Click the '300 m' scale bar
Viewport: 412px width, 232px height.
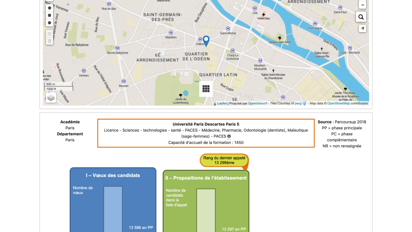point(59,84)
